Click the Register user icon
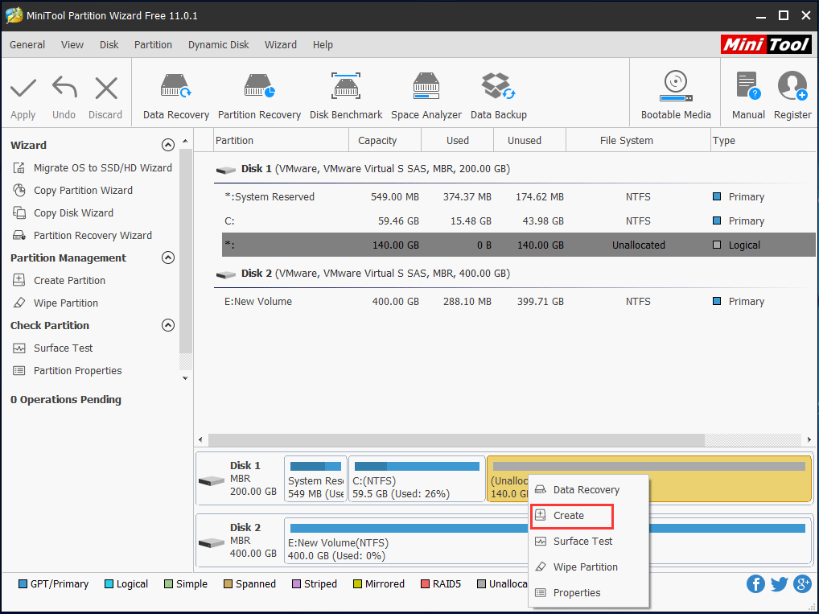 792,85
